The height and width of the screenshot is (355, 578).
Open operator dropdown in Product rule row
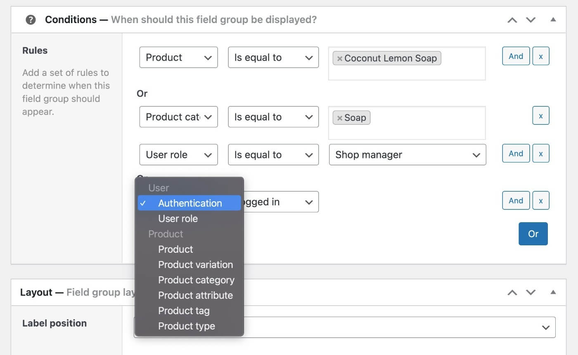[273, 57]
